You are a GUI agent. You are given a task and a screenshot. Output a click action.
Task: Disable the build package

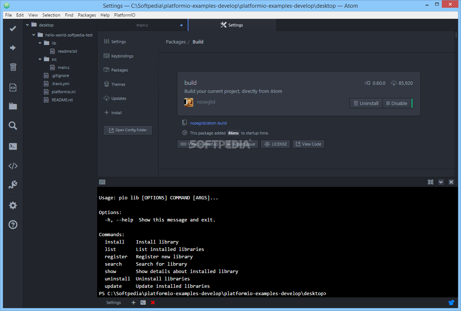coord(397,103)
